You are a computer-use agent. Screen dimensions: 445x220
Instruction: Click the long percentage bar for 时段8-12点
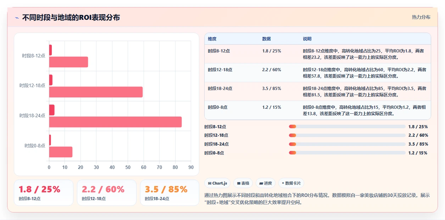coord(68,62)
